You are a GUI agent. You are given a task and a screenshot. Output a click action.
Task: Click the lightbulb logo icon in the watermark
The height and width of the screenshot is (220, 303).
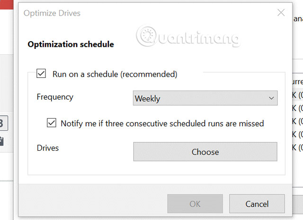pos(147,32)
